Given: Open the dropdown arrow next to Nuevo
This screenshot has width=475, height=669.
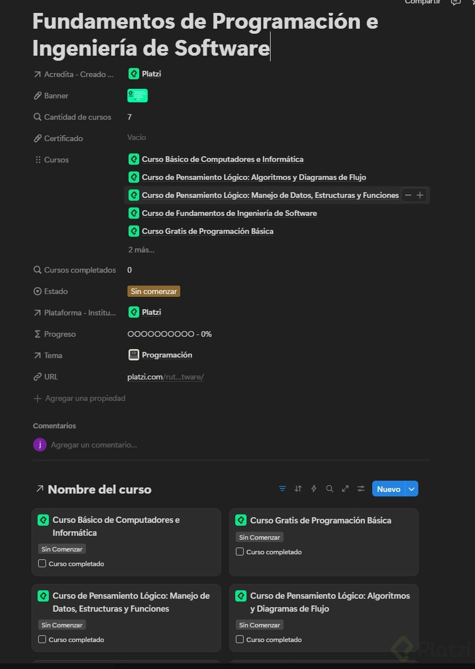Looking at the screenshot, I should click(x=412, y=489).
